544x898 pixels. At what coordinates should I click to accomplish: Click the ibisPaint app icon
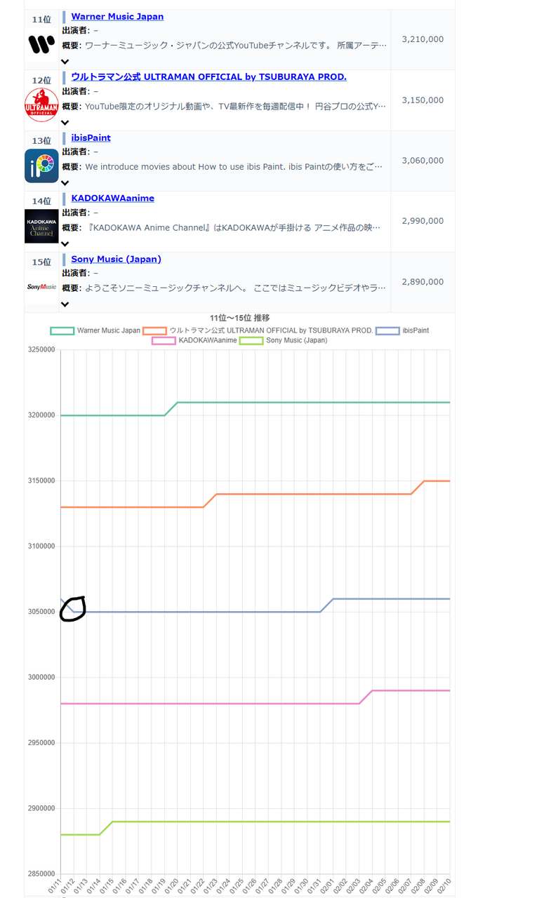click(41, 166)
